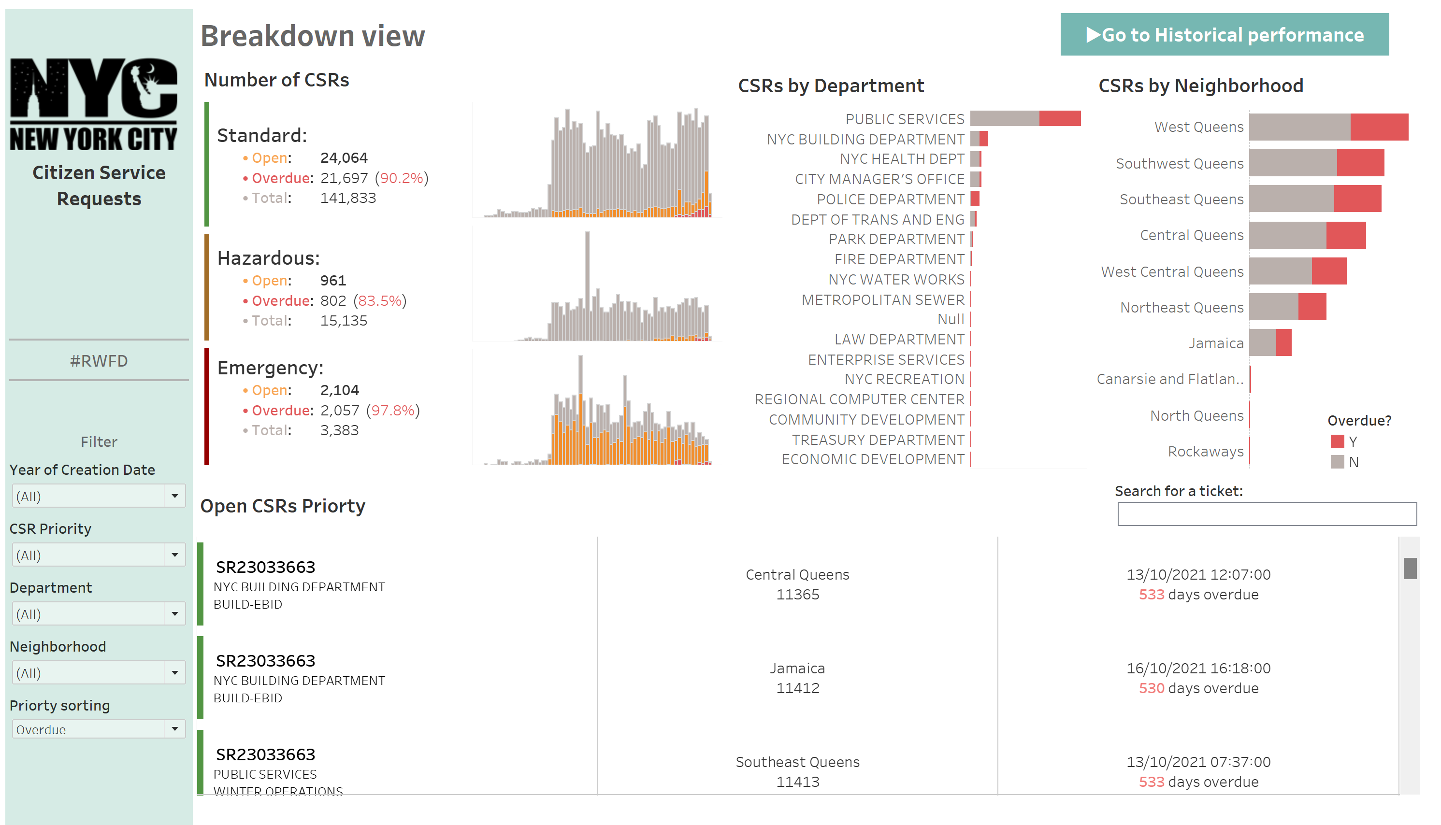This screenshot has width=1441, height=825.
Task: Select SR23033663 PUBLIC SERVICES ticket row
Action: point(397,763)
